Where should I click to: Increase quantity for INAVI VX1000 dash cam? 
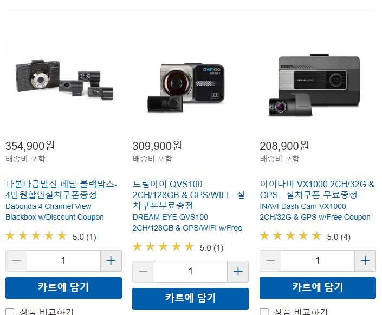365,261
